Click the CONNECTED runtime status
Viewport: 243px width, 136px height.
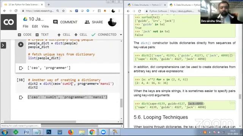104,35
